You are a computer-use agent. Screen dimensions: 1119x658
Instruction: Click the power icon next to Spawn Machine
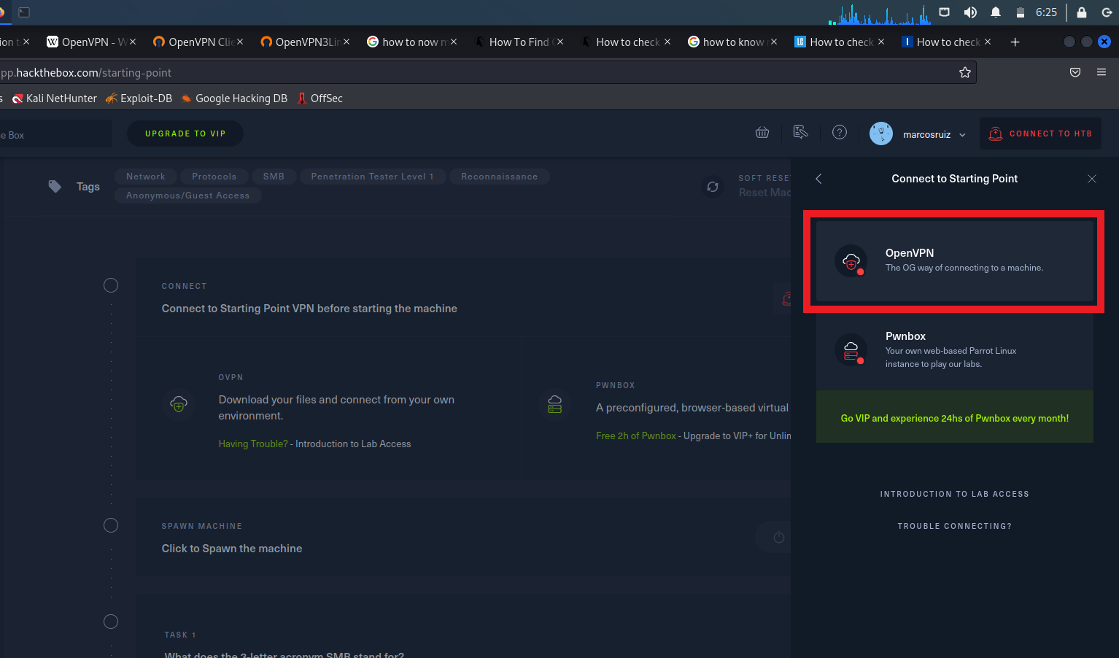(x=778, y=537)
